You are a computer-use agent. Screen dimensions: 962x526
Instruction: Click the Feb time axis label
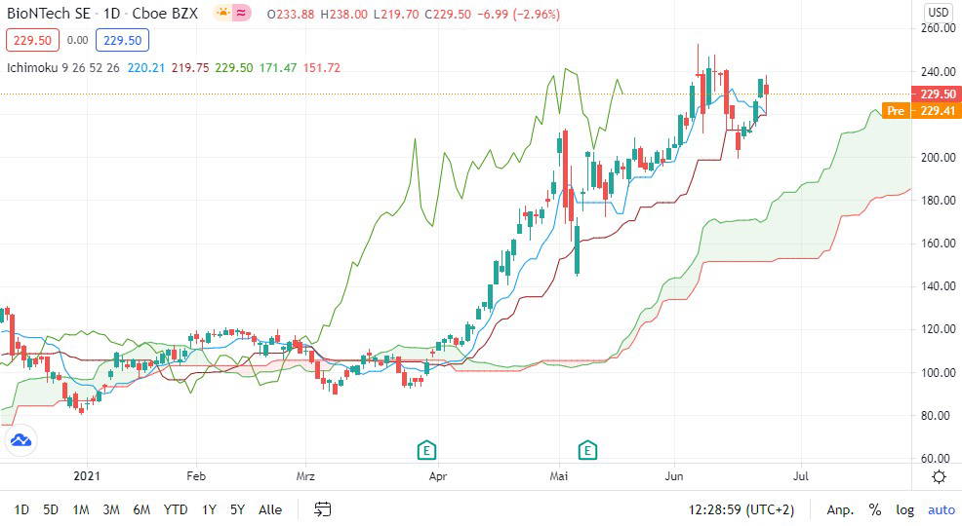pyautogui.click(x=196, y=475)
